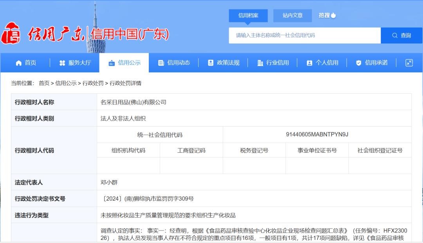Screen dimensions: 423x243
Task: Select document number ending 罚字309号
Action: (x=147, y=198)
